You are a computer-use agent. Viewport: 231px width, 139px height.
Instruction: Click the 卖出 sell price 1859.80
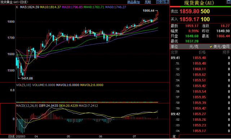coord(189,11)
